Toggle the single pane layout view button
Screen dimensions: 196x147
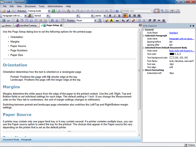pyautogui.click(x=157, y=11)
